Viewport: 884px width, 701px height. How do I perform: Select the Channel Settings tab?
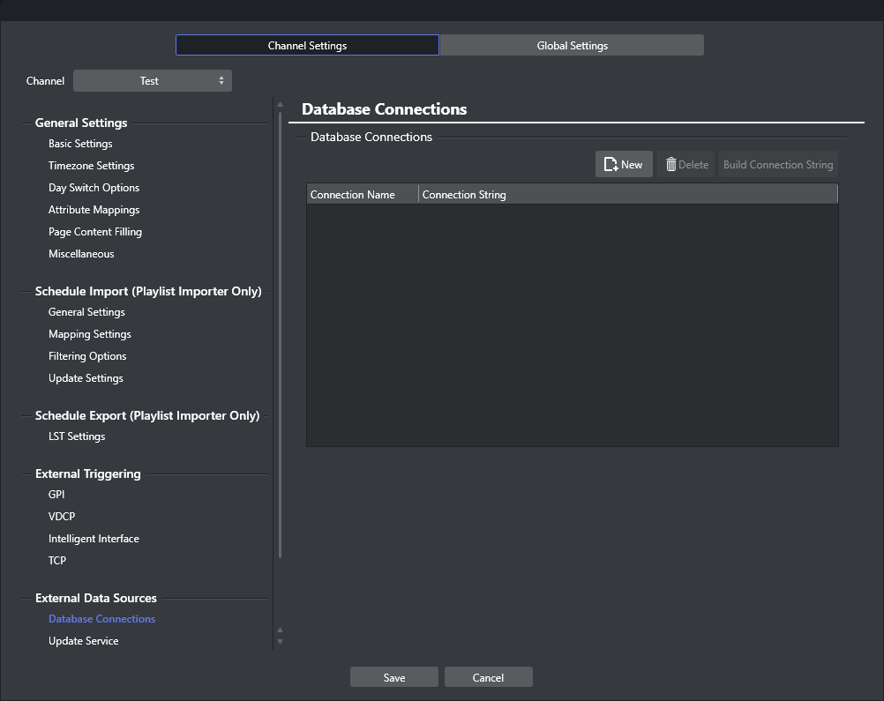coord(307,46)
